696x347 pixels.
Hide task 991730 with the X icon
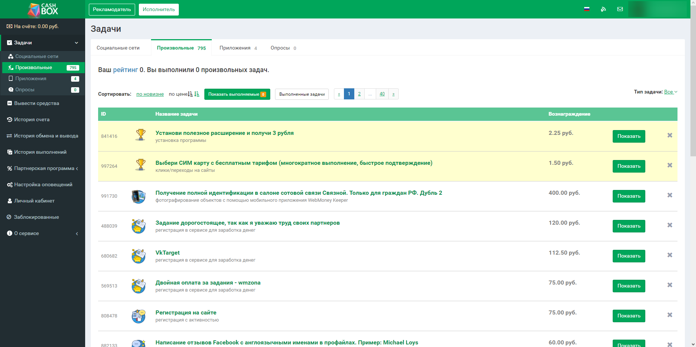(670, 195)
